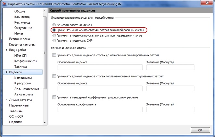Go to 'НР и СП' section
Image resolution: width=215 pixels, height=137 pixels.
click(x=20, y=56)
